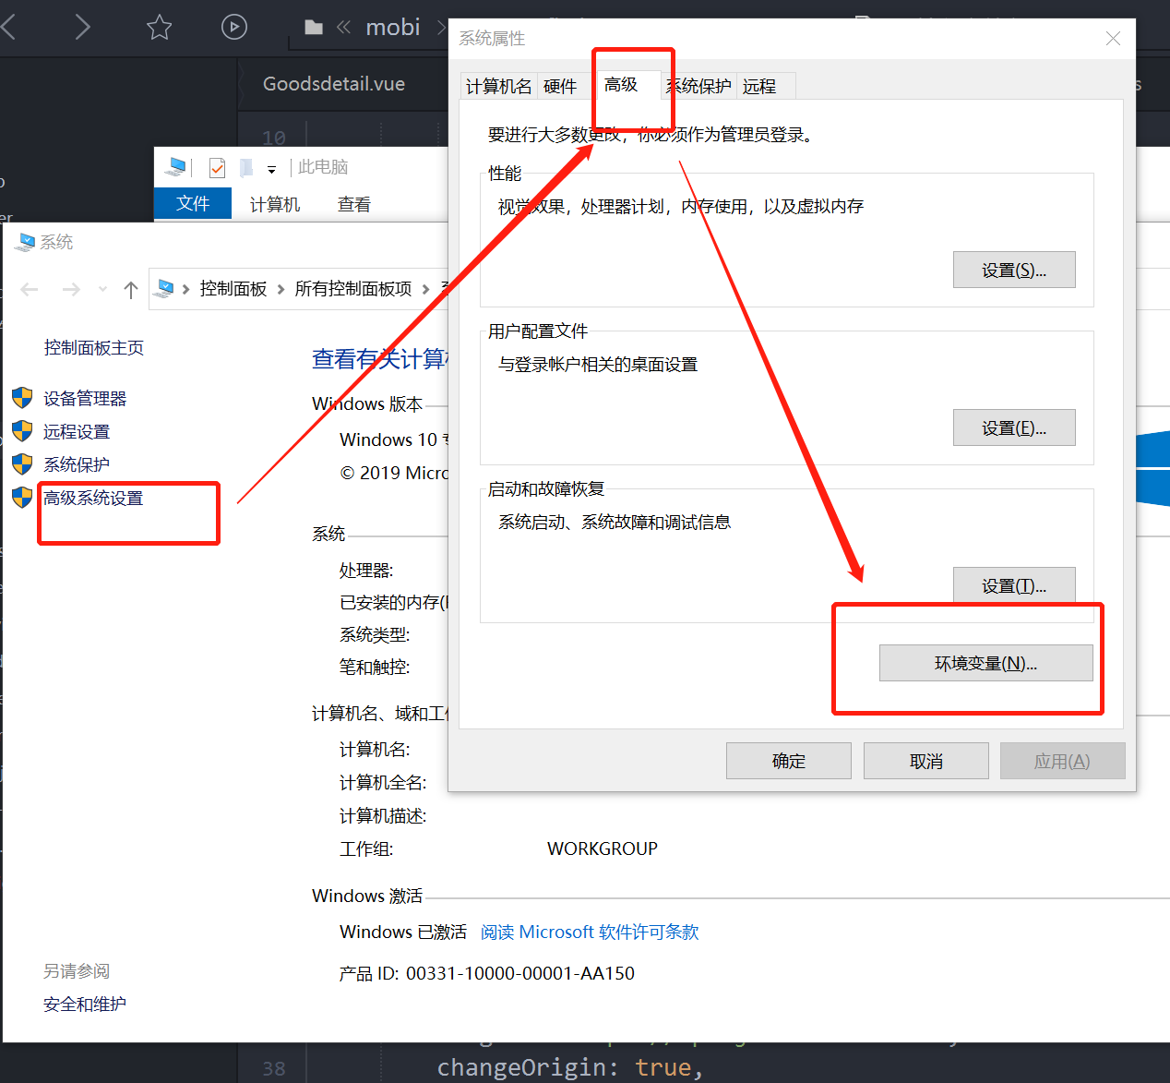Open the 查看 ribbon tab in 此电脑
Image resolution: width=1170 pixels, height=1083 pixels.
(353, 203)
